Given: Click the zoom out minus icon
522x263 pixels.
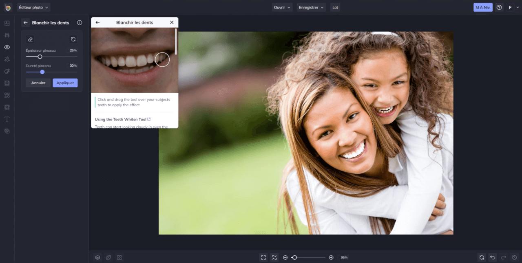Looking at the screenshot, I should (285, 257).
